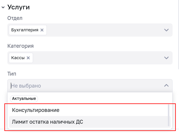179x133 pixels.
Task: Select the Консультирование option
Action: pyautogui.click(x=36, y=110)
